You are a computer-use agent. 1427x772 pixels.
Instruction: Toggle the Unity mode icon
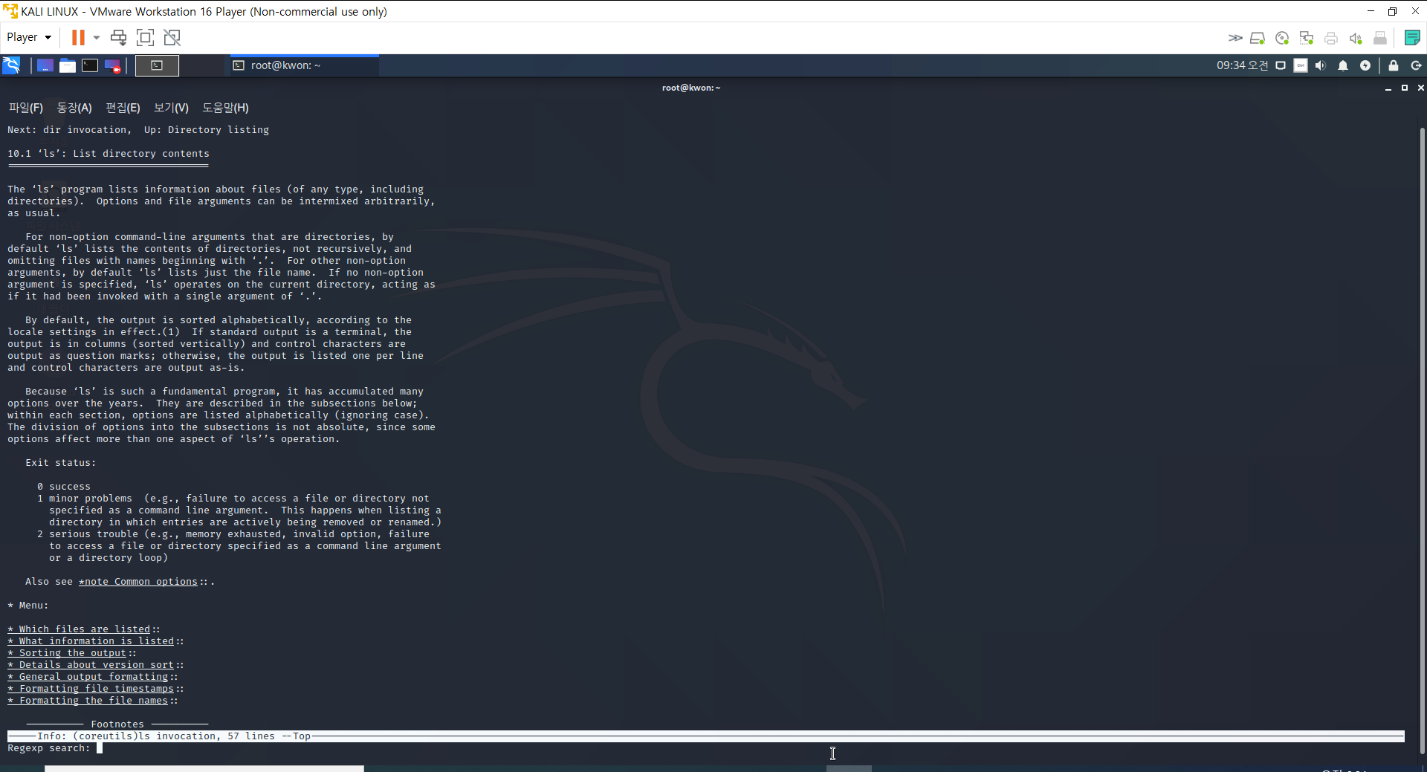pyautogui.click(x=172, y=37)
